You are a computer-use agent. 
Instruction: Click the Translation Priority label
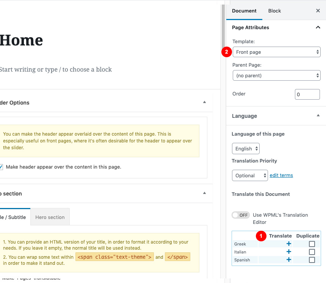point(254,161)
